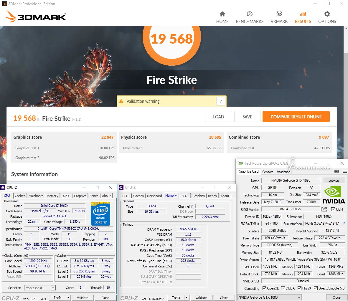
Task: Click the Specification i7-5960X field in CPU-Z
Action: pyautogui.click(x=69, y=229)
